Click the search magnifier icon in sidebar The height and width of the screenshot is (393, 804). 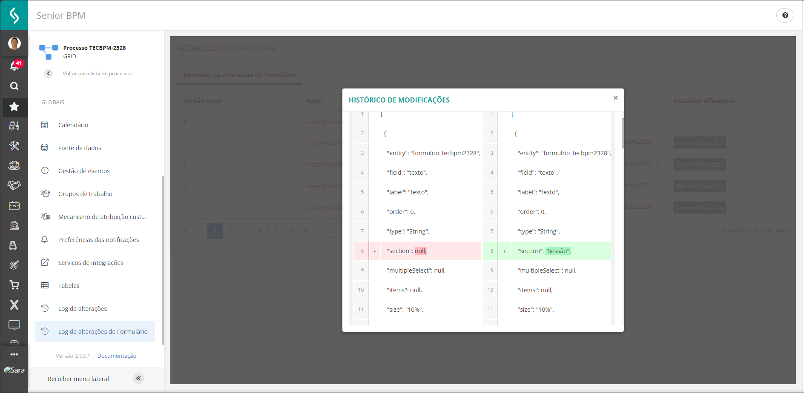click(14, 86)
